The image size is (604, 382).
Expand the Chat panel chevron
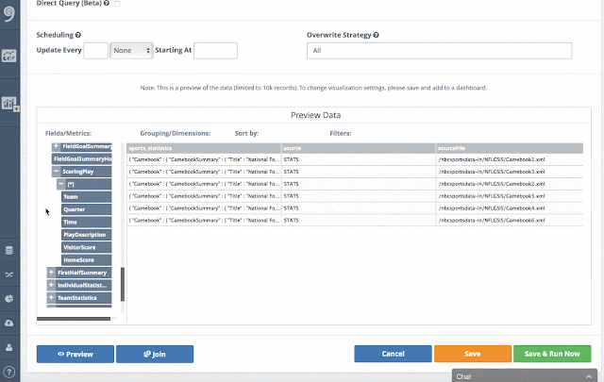(589, 376)
